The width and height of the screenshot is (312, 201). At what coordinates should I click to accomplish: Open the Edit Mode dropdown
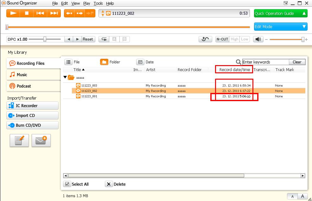pos(281,27)
